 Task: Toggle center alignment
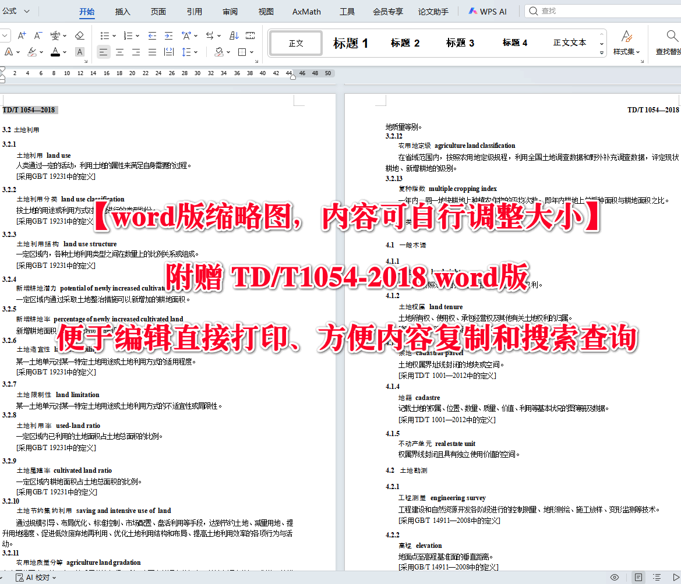[x=120, y=52]
